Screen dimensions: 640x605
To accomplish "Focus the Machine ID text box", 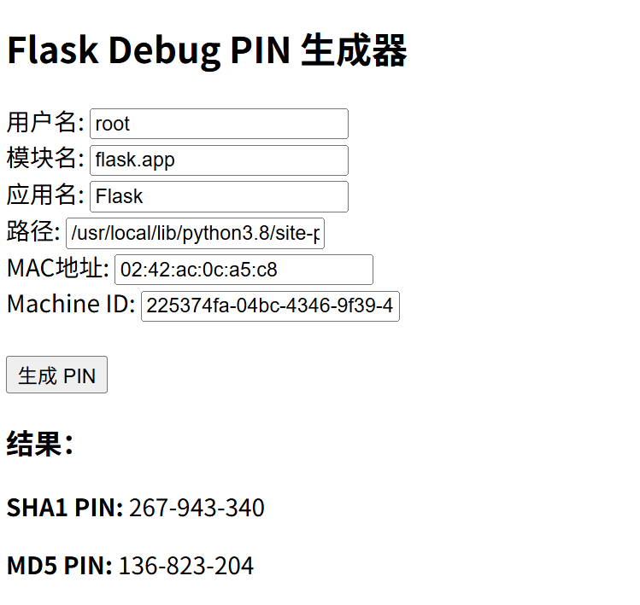I will [270, 306].
